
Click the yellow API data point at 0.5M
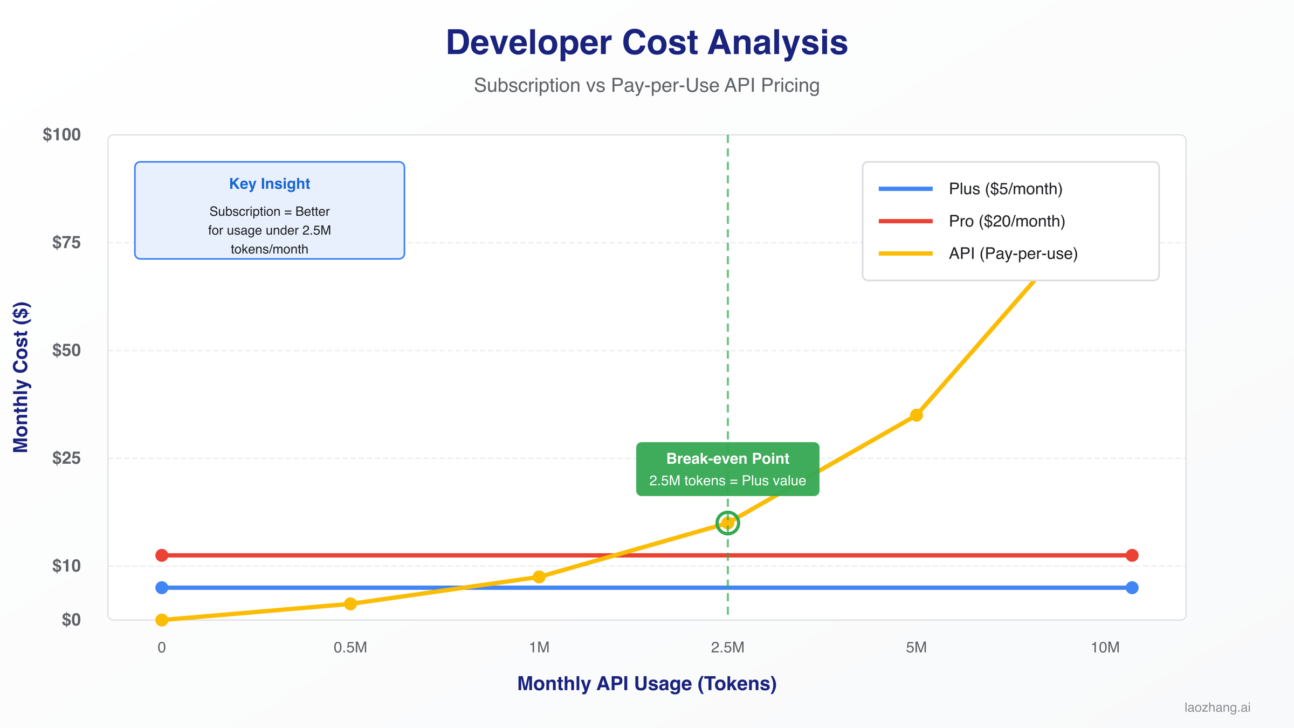pos(350,603)
